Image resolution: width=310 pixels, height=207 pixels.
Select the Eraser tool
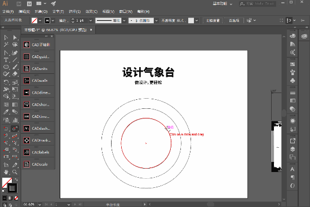15,74
